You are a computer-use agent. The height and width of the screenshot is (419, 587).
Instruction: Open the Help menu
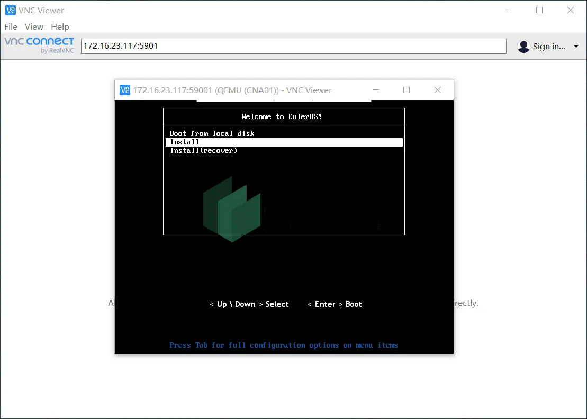tap(60, 26)
